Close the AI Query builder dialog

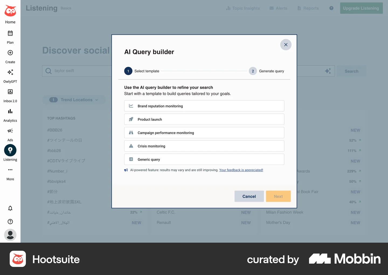tap(286, 45)
